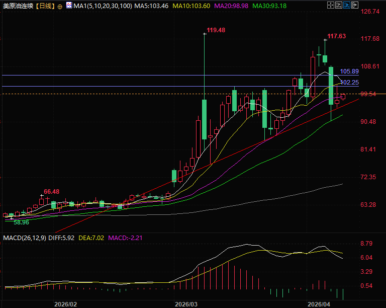
Task: Click the 2026/04 date on time axis
Action: [x=319, y=304]
